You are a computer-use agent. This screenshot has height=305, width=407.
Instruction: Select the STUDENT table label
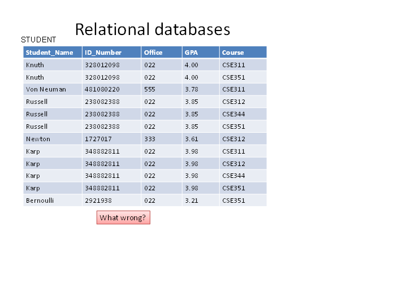[38, 40]
